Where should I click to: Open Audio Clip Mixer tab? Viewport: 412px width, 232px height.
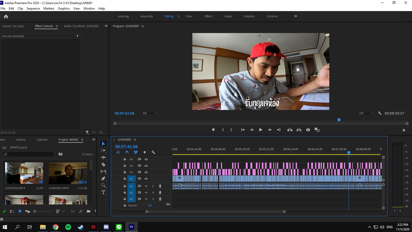(x=81, y=26)
